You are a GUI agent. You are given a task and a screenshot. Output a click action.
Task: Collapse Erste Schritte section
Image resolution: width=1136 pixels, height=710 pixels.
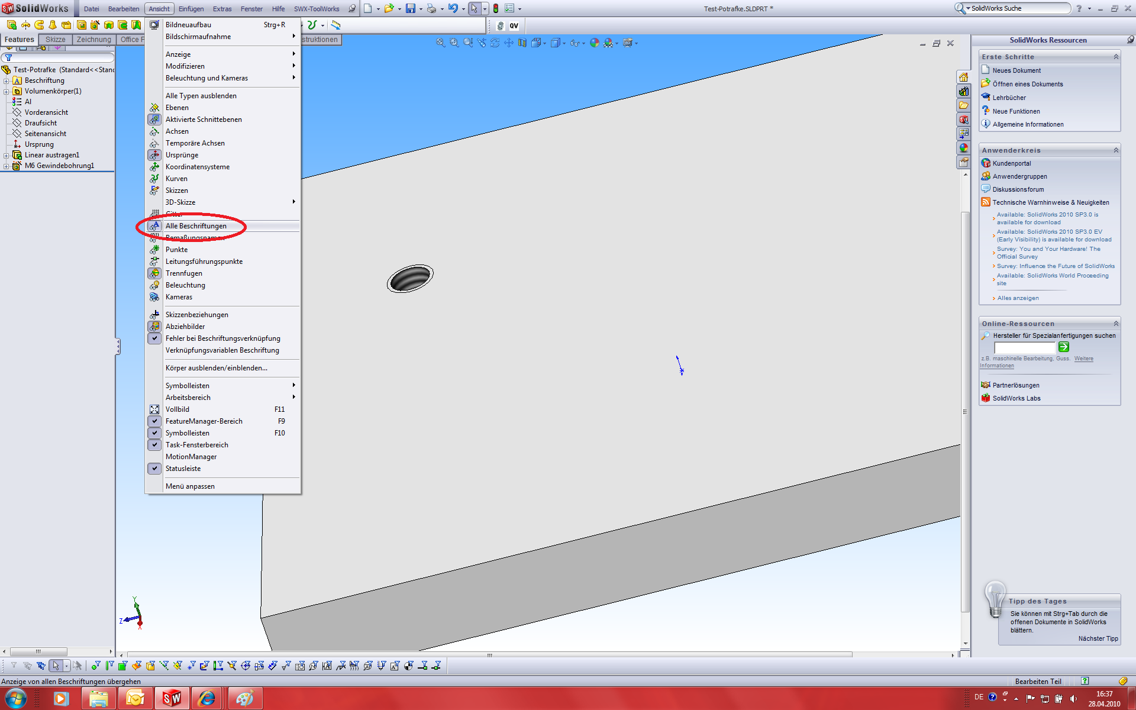coord(1116,57)
